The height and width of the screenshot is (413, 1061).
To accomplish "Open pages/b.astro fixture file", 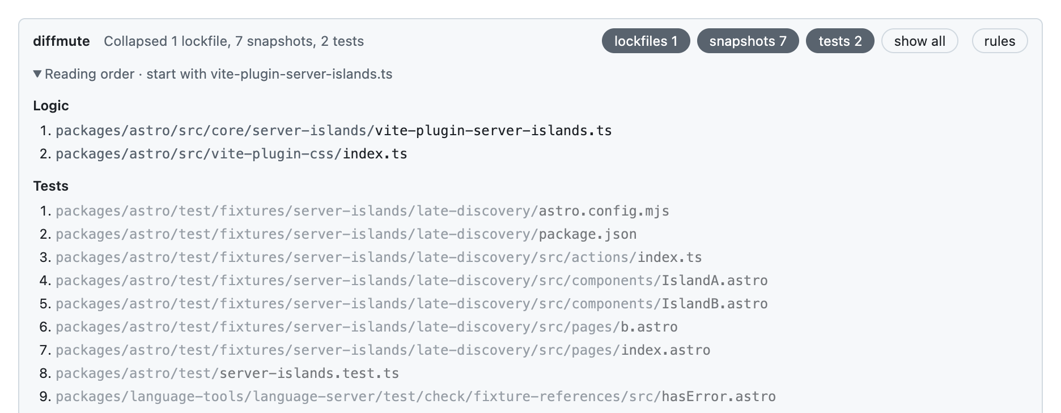I will point(367,327).
